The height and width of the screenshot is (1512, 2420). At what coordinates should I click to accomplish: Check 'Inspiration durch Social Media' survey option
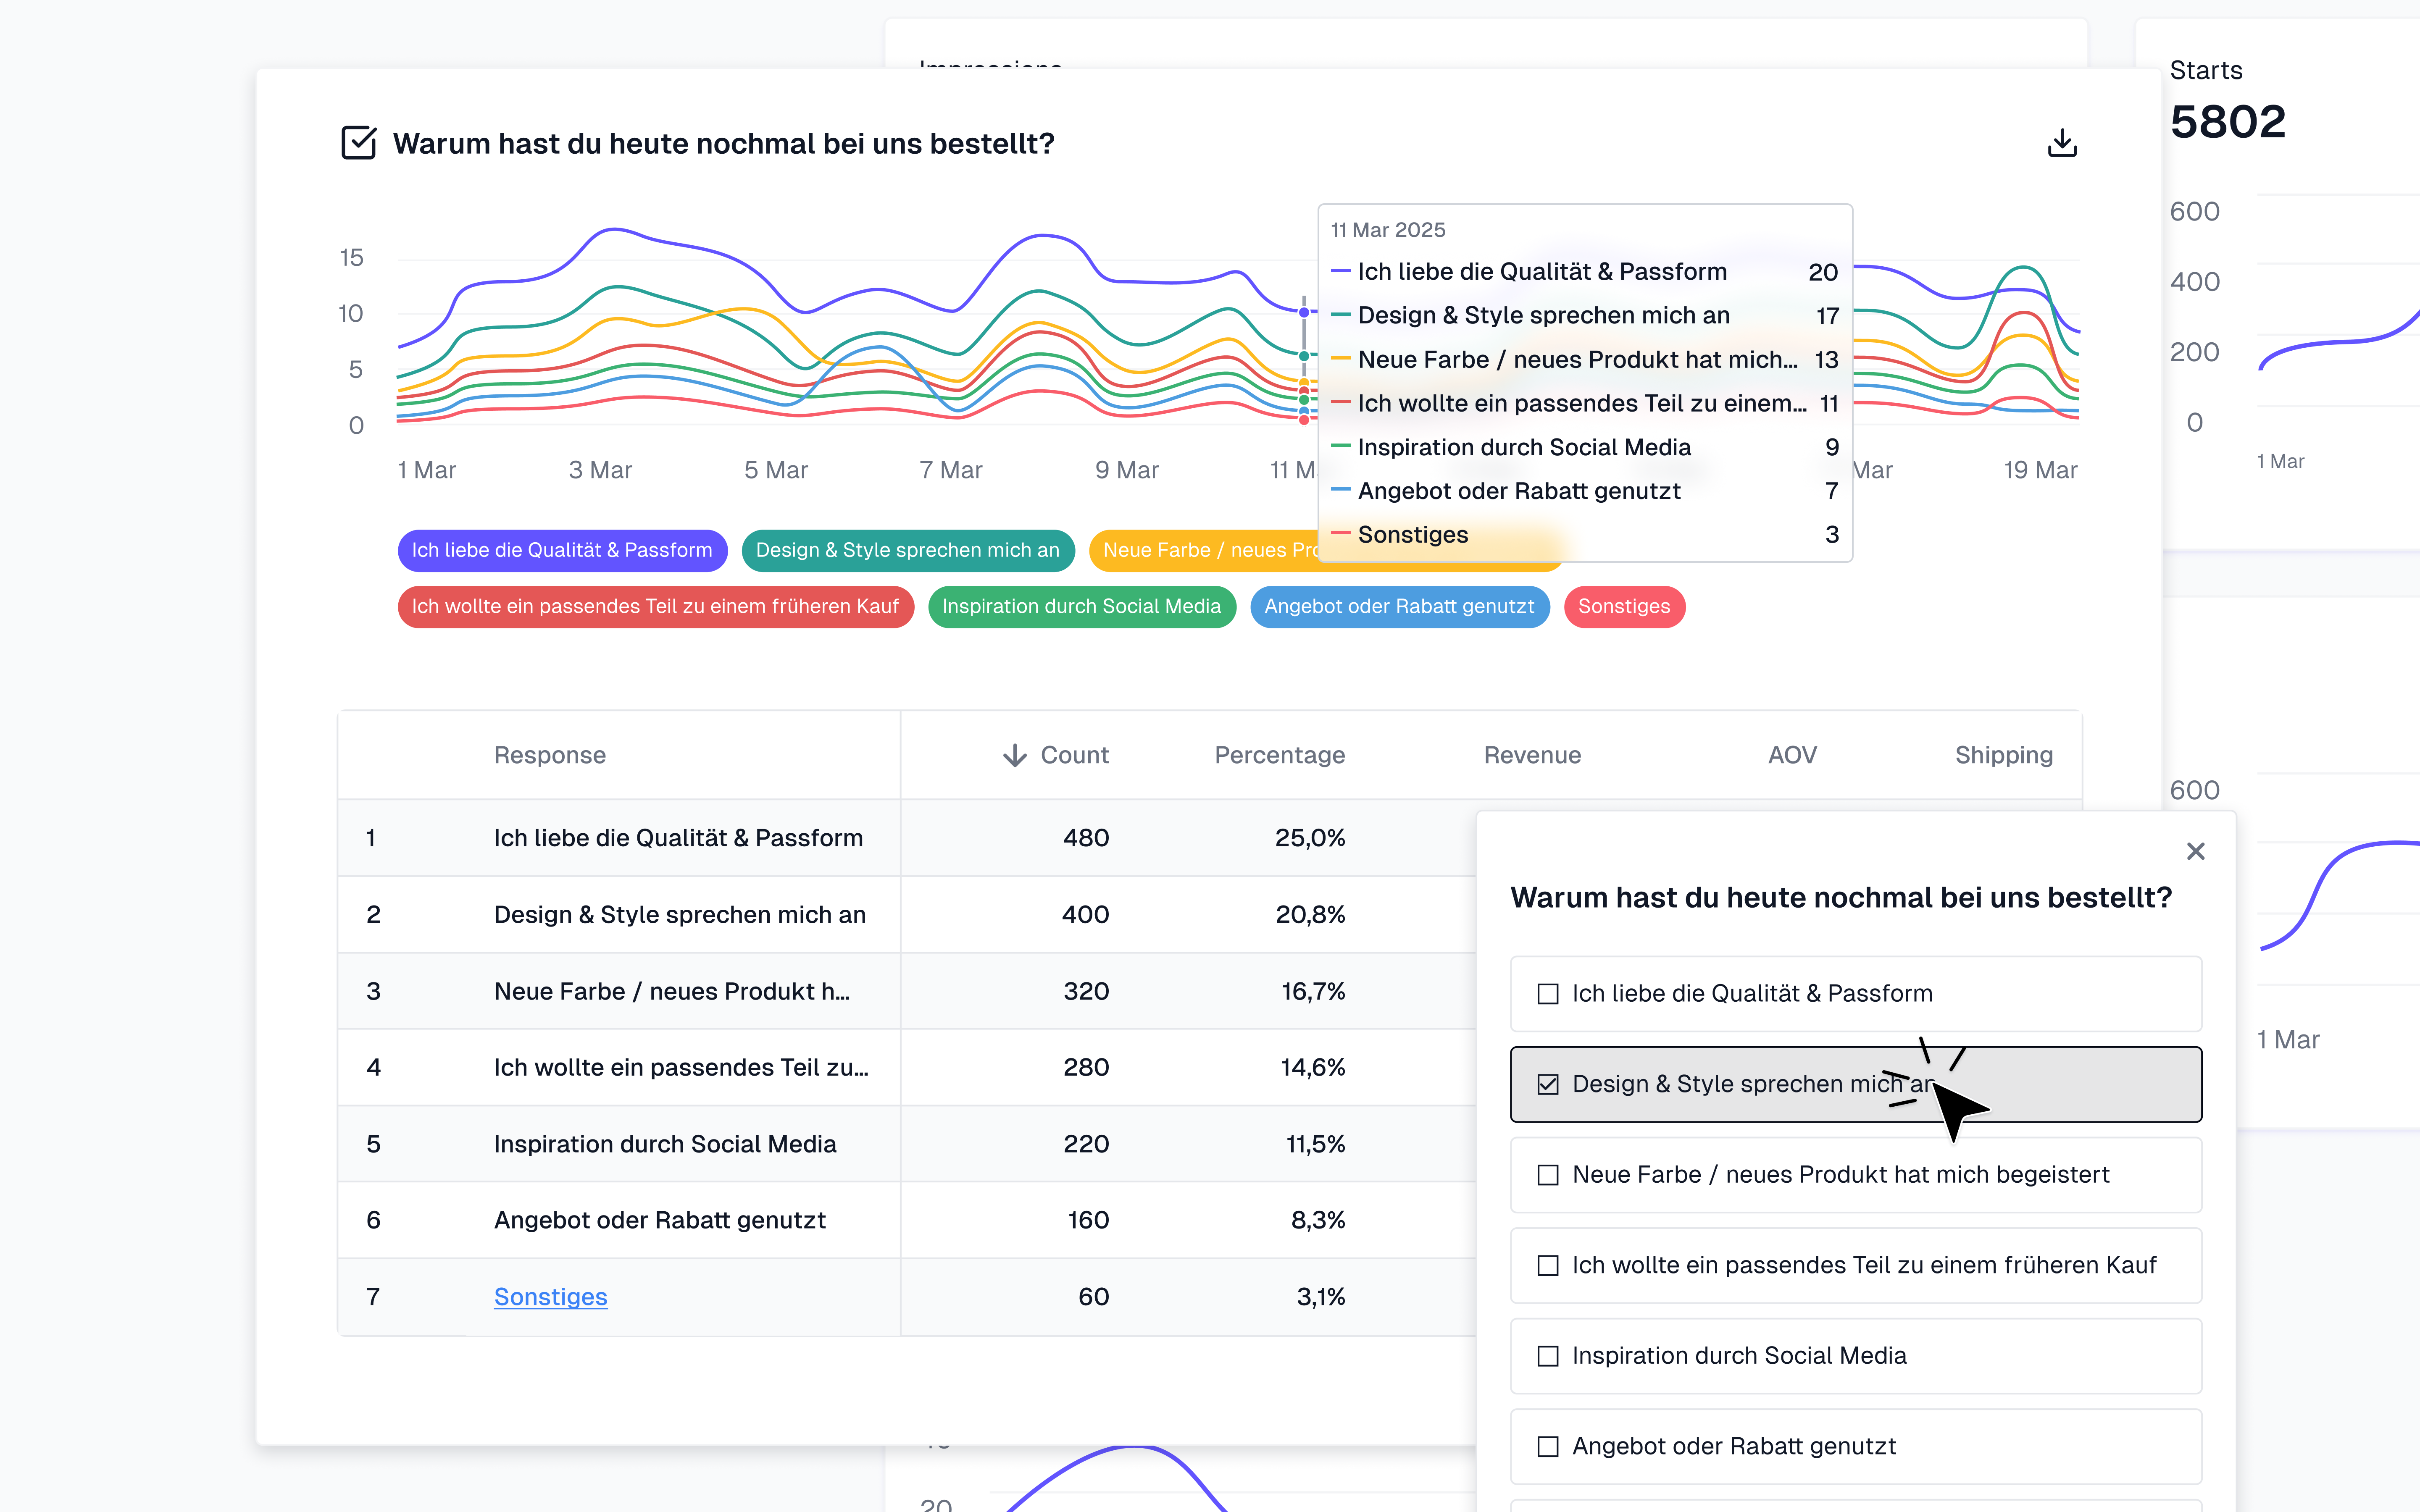1547,1356
